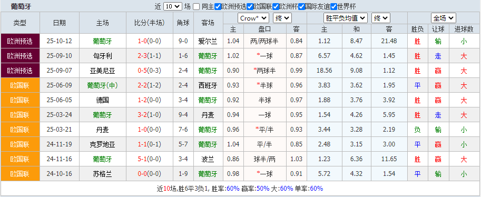Click the 类型 column header
The image size is (481, 197).
[20, 23]
